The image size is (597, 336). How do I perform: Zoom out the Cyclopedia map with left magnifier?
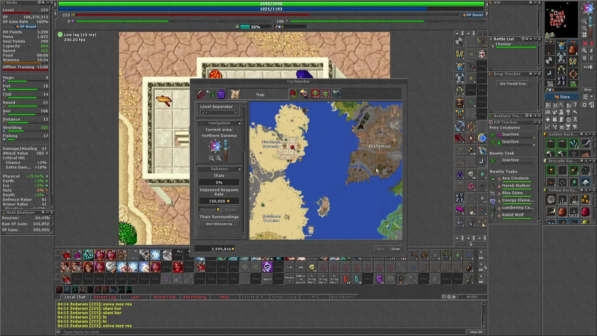pyautogui.click(x=211, y=159)
